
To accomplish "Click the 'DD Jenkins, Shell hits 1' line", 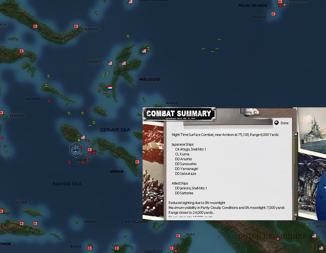I will tap(191, 188).
